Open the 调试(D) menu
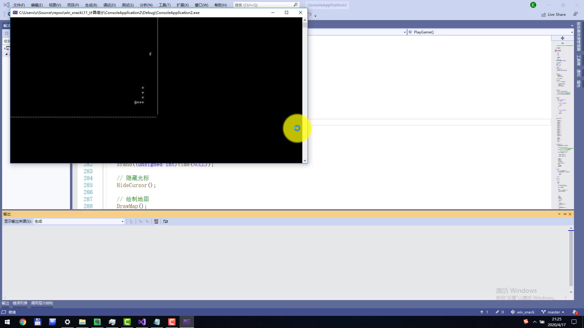This screenshot has width=584, height=328. 109,5
